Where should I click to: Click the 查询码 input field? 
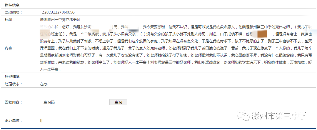[x=80, y=102]
